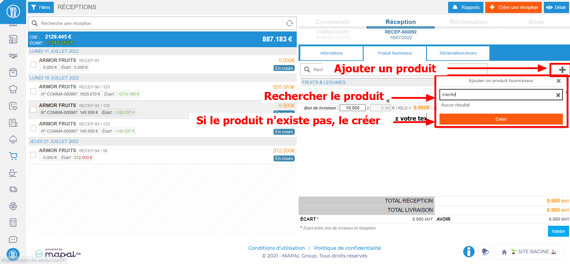
Task: Tick the checkbox for RECEP-94 / 56
Action: pyautogui.click(x=33, y=155)
